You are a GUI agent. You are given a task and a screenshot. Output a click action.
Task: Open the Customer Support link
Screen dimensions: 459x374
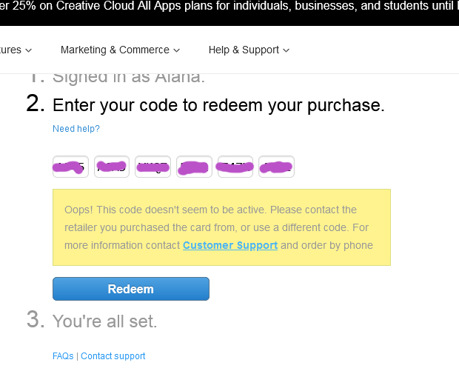[x=230, y=245]
